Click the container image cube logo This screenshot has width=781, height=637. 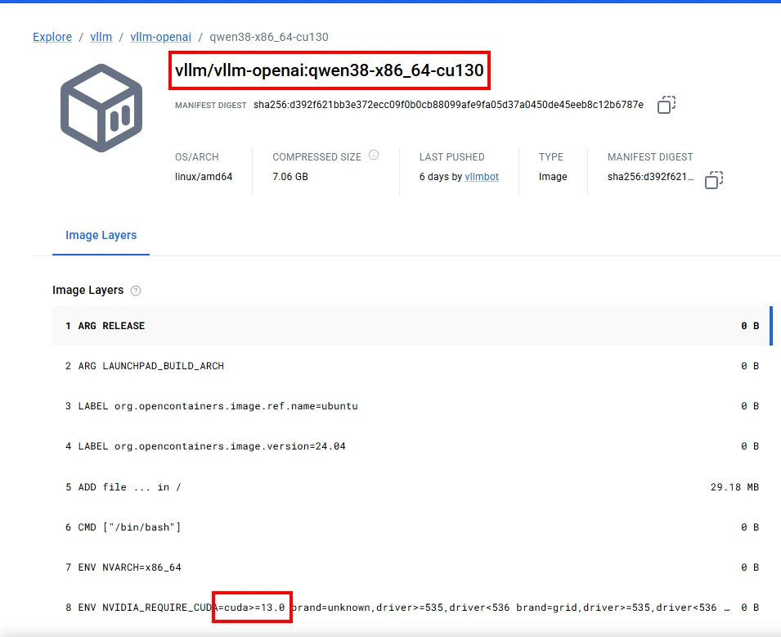pos(101,108)
